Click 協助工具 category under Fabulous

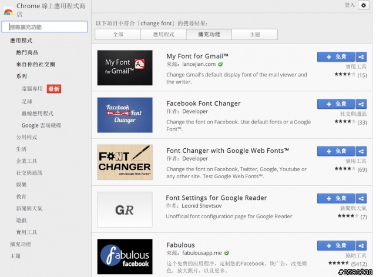click(x=356, y=255)
